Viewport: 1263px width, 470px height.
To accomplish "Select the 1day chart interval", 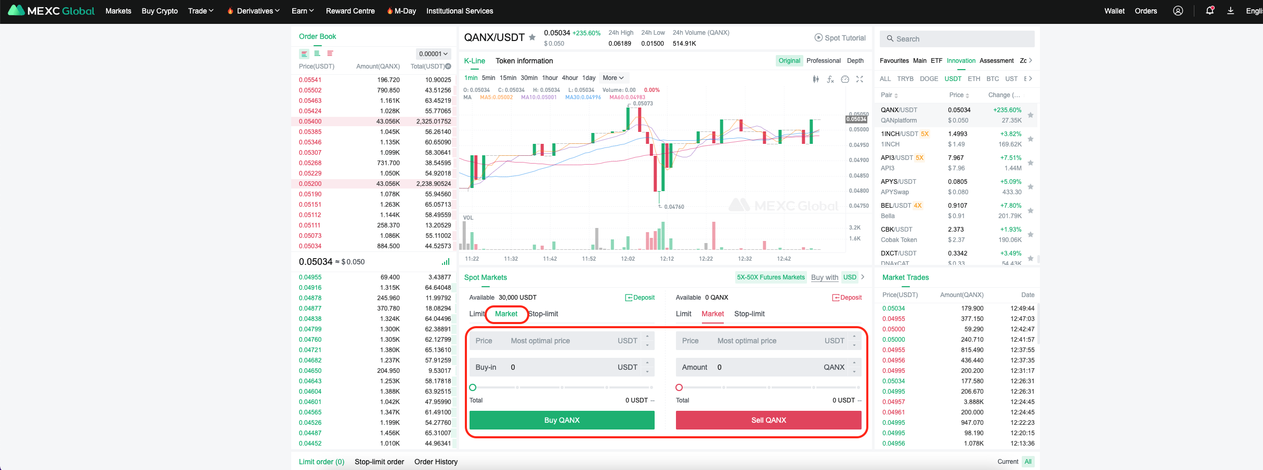I will (x=589, y=78).
